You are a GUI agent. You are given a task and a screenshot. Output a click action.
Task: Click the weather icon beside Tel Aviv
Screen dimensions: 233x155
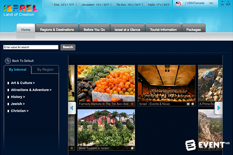point(114,4)
